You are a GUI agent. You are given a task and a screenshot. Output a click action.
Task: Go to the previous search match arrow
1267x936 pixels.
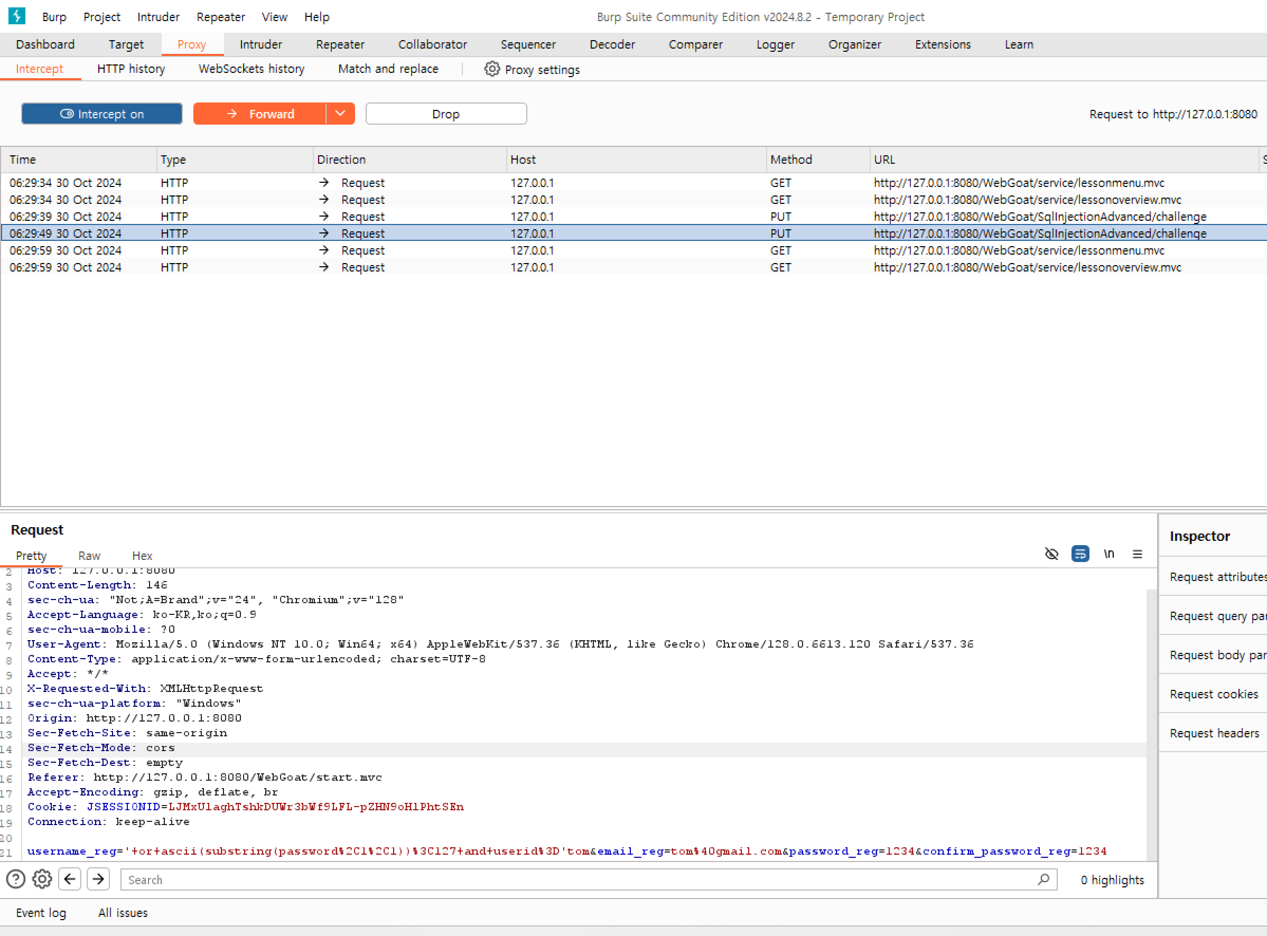pos(70,879)
